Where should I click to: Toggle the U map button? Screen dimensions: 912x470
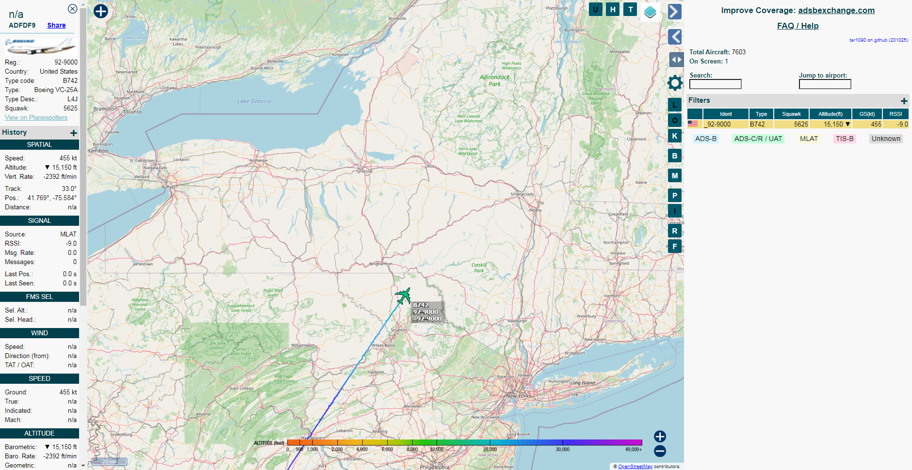pos(596,9)
